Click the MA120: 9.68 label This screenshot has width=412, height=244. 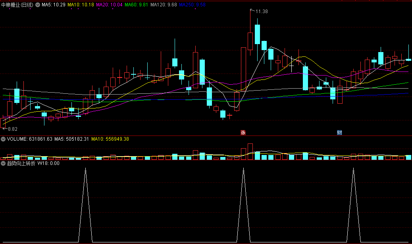tap(164, 5)
